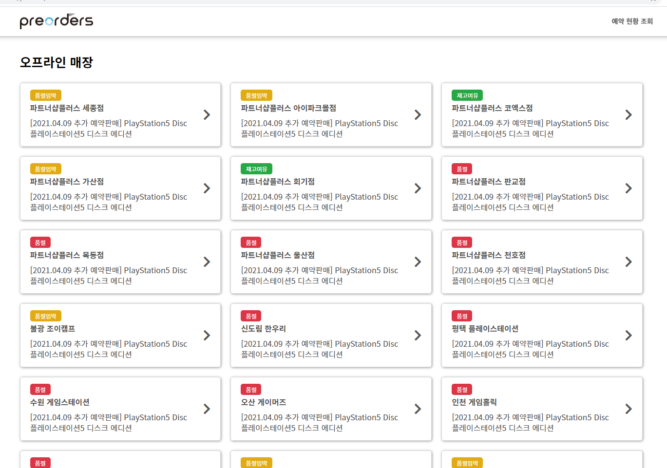Screen dimensions: 667x468
Task: Click the arrow on the 울산점 card
Action: coord(418,262)
